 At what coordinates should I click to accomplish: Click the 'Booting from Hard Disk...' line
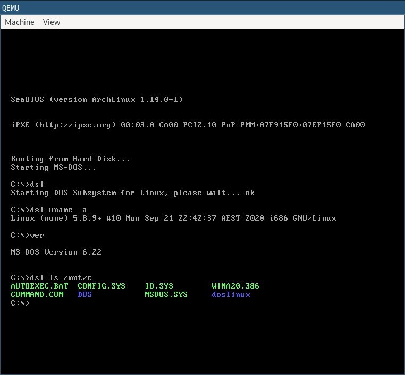coord(70,159)
